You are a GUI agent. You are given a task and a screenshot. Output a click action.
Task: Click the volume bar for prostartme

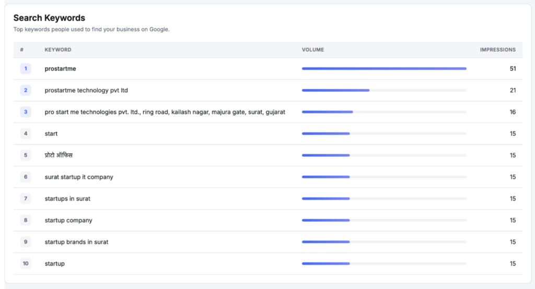pos(384,68)
